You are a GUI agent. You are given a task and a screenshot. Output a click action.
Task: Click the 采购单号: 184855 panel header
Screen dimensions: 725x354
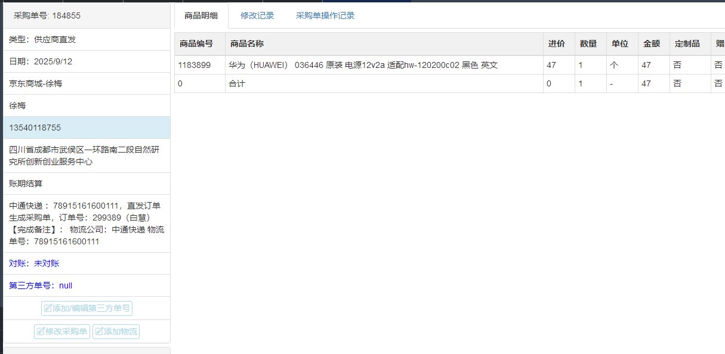tap(47, 15)
